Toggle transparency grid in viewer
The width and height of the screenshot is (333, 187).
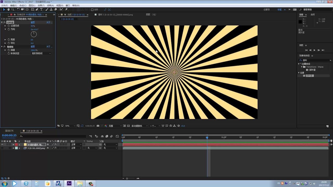coord(128,126)
